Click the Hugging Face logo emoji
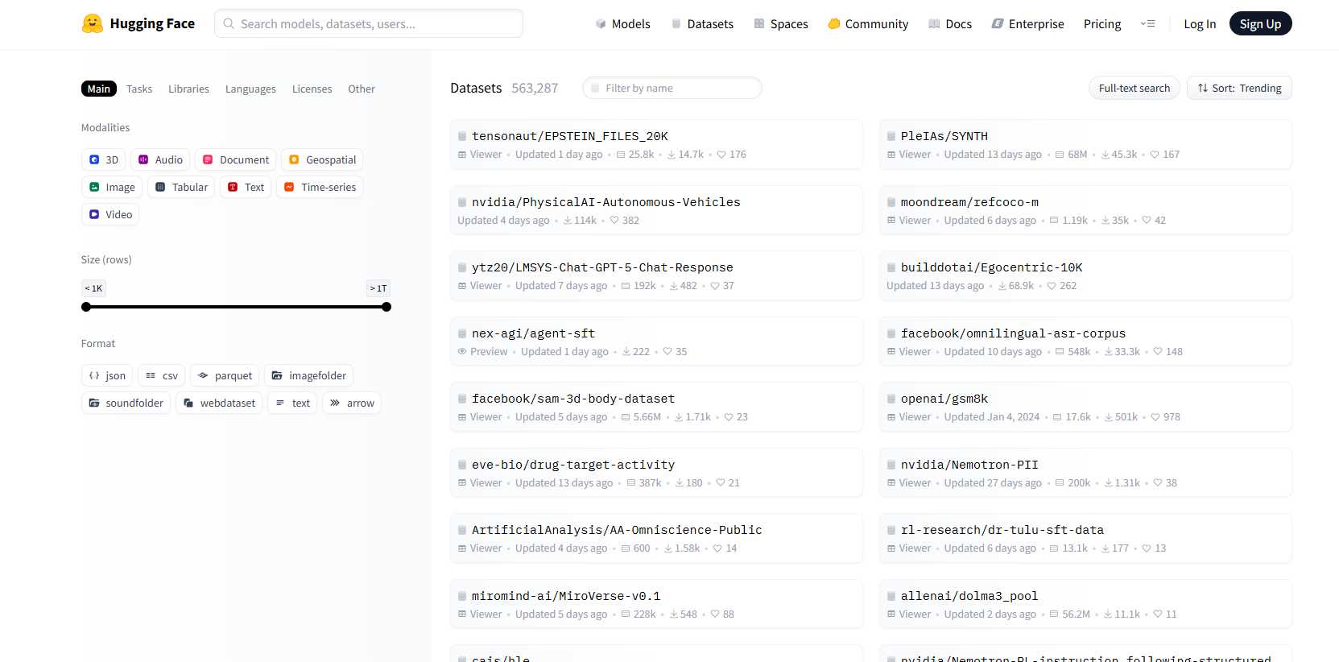This screenshot has height=662, width=1339. coord(93,23)
